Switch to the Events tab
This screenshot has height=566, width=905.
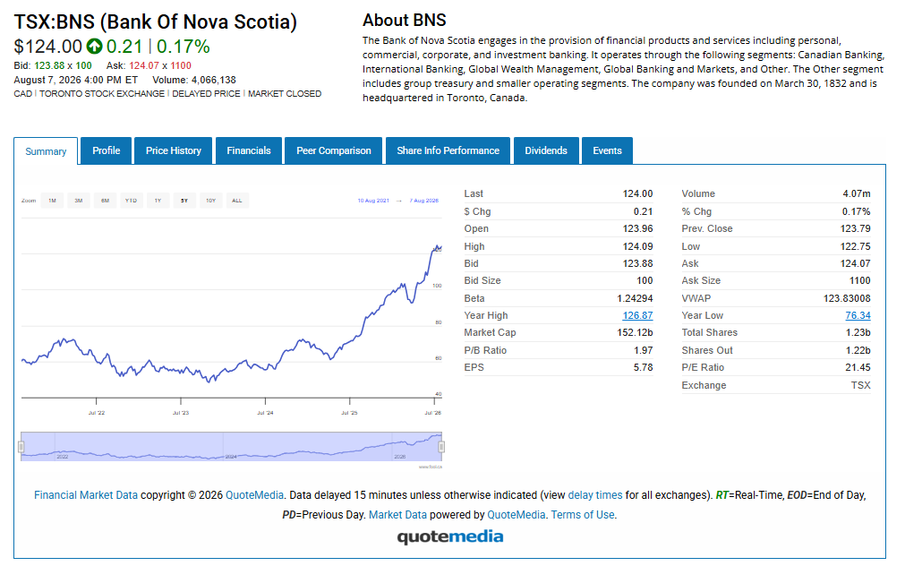pos(607,150)
